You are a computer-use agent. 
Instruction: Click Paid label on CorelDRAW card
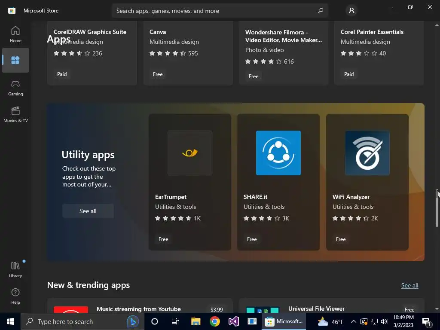[62, 74]
